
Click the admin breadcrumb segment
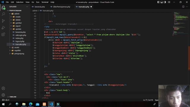pyautogui.click(x=35, y=11)
